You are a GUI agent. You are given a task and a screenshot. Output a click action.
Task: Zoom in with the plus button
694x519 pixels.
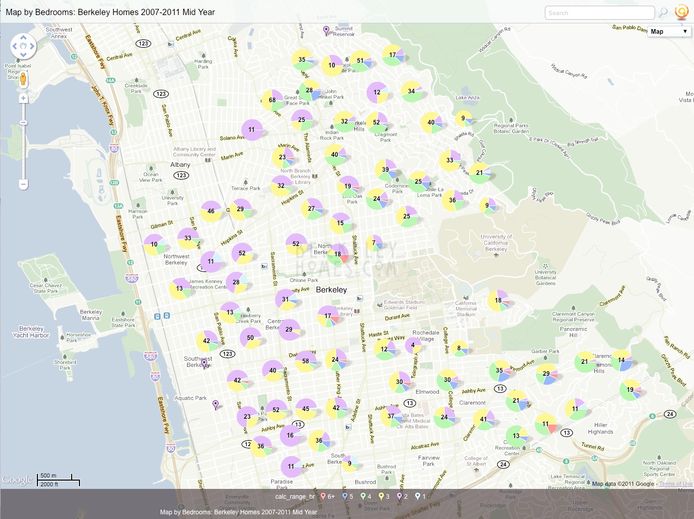23,98
